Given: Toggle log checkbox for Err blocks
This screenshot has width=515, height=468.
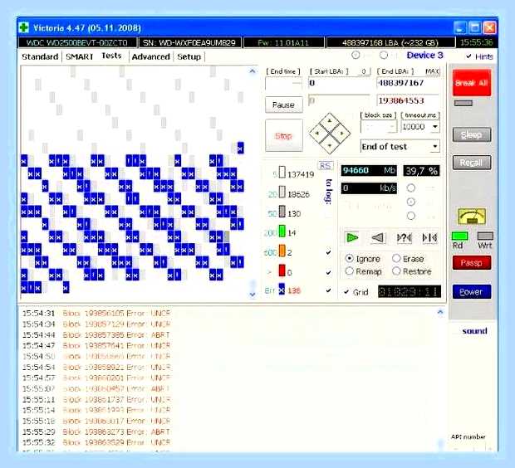Looking at the screenshot, I should point(328,290).
